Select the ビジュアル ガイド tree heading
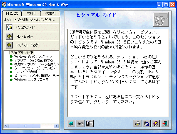This screenshot has width=177, height=134. pyautogui.click(x=21, y=52)
